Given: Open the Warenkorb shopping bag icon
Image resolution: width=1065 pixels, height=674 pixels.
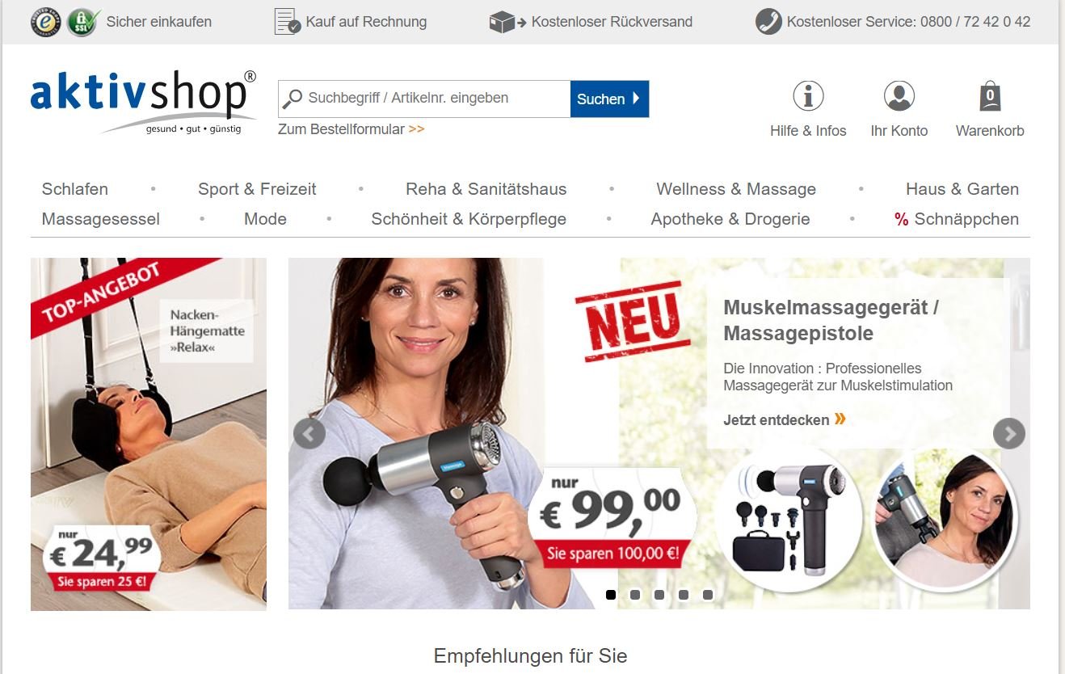Looking at the screenshot, I should click(x=990, y=96).
